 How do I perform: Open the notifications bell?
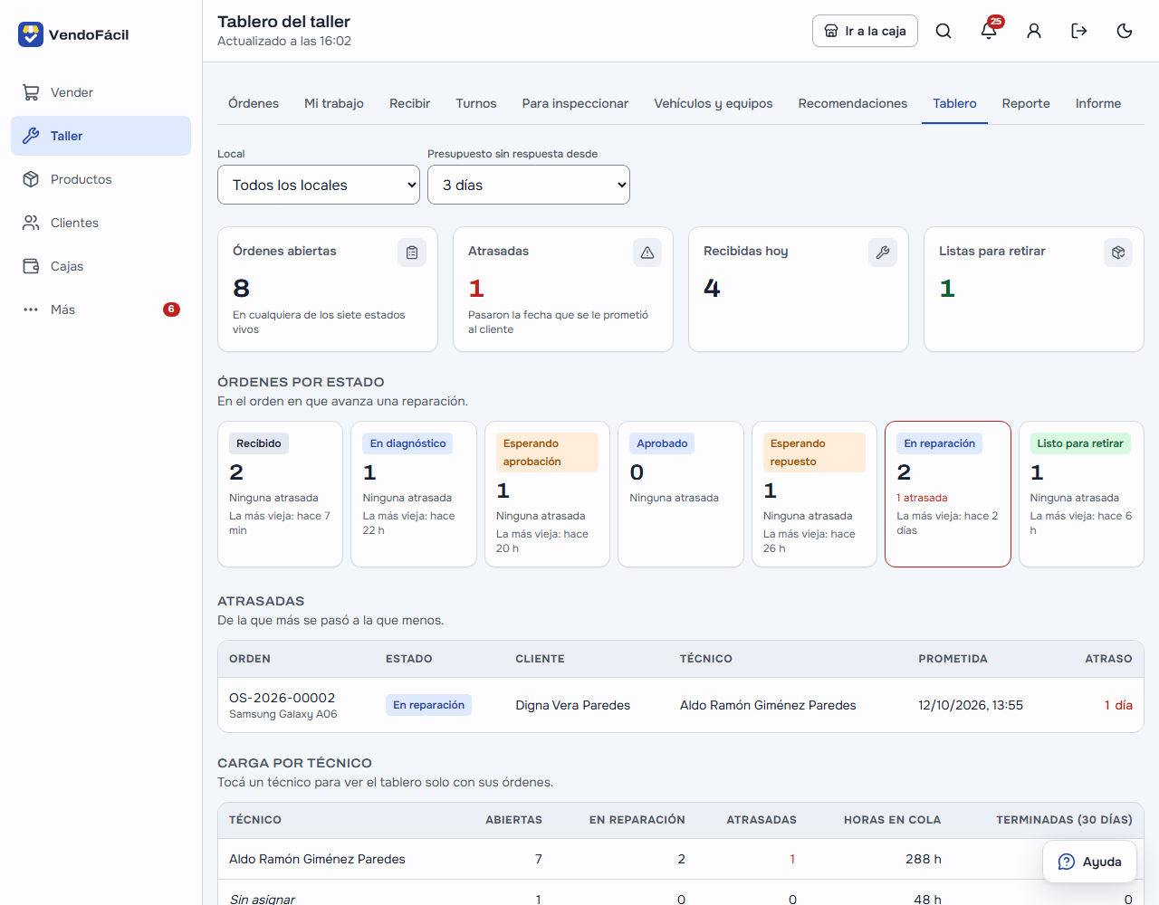[x=989, y=31]
